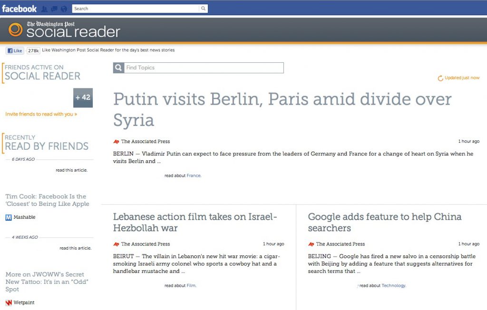This screenshot has height=310, width=487.
Task: Click the orange refresh icon beside Updated just now
Action: (x=440, y=78)
